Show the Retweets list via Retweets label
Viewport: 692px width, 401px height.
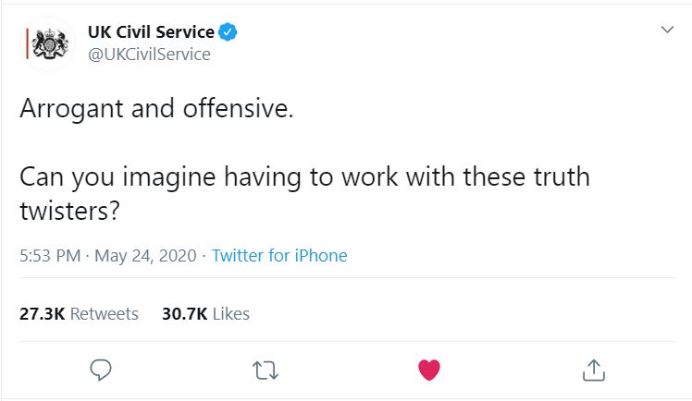(x=105, y=313)
